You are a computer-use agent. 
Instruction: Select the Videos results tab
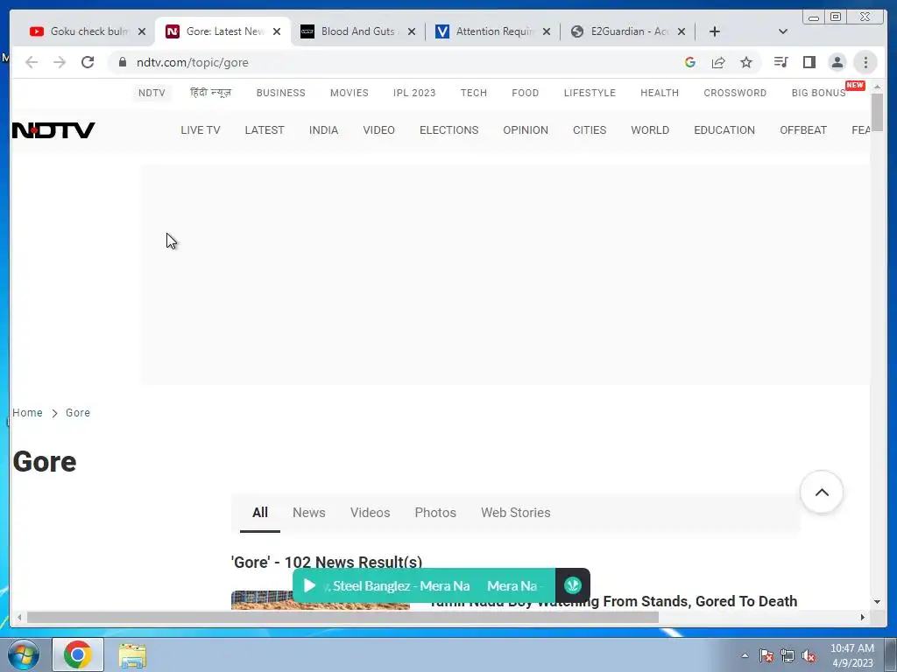[x=371, y=513]
